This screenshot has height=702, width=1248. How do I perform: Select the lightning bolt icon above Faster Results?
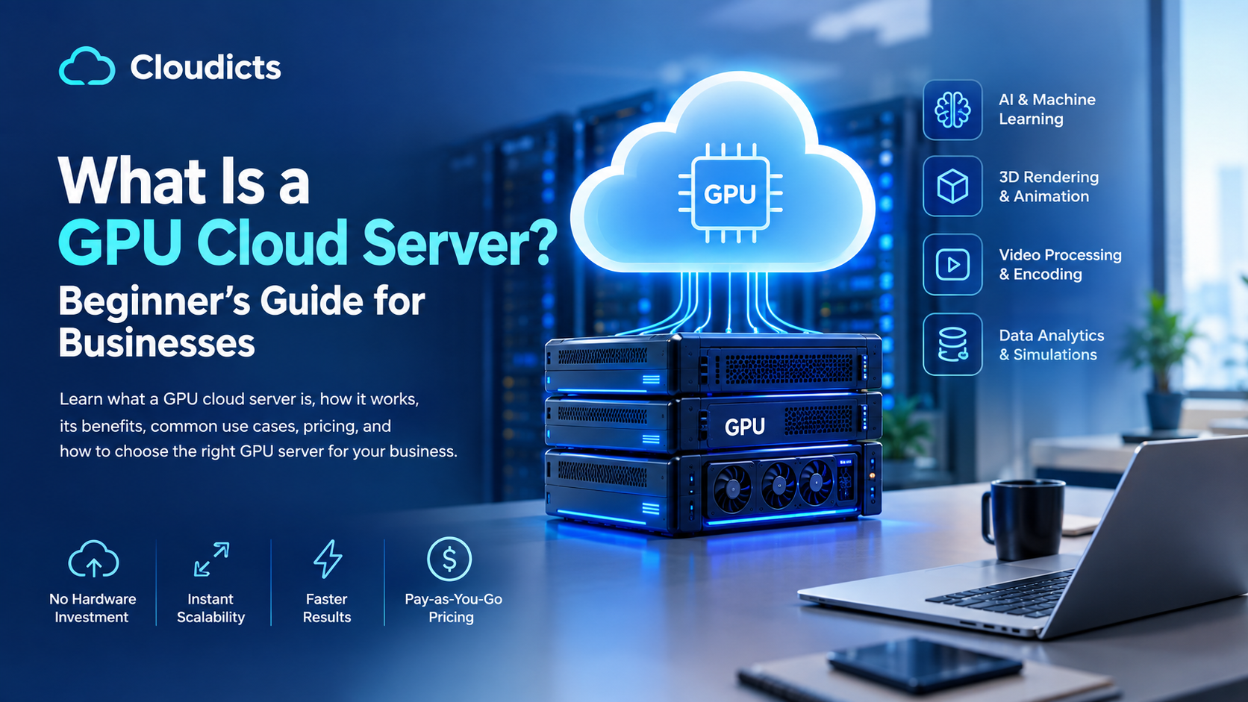click(x=327, y=560)
